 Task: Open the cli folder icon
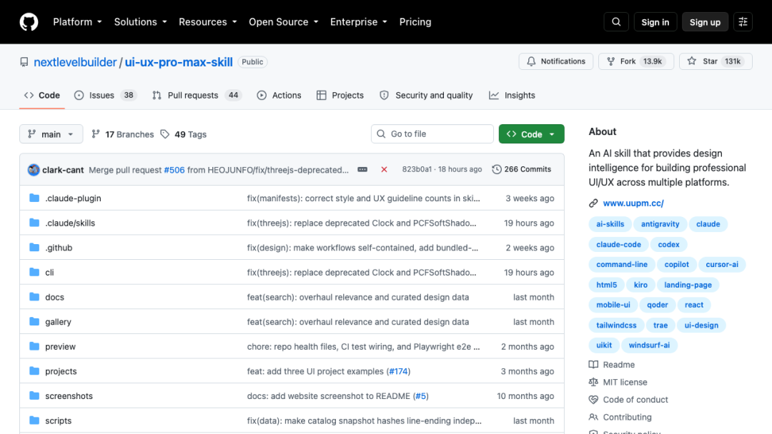[34, 272]
